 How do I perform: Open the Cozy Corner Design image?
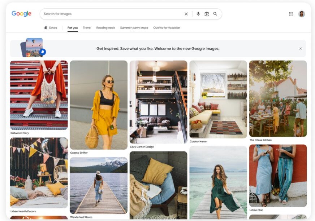coord(158,102)
